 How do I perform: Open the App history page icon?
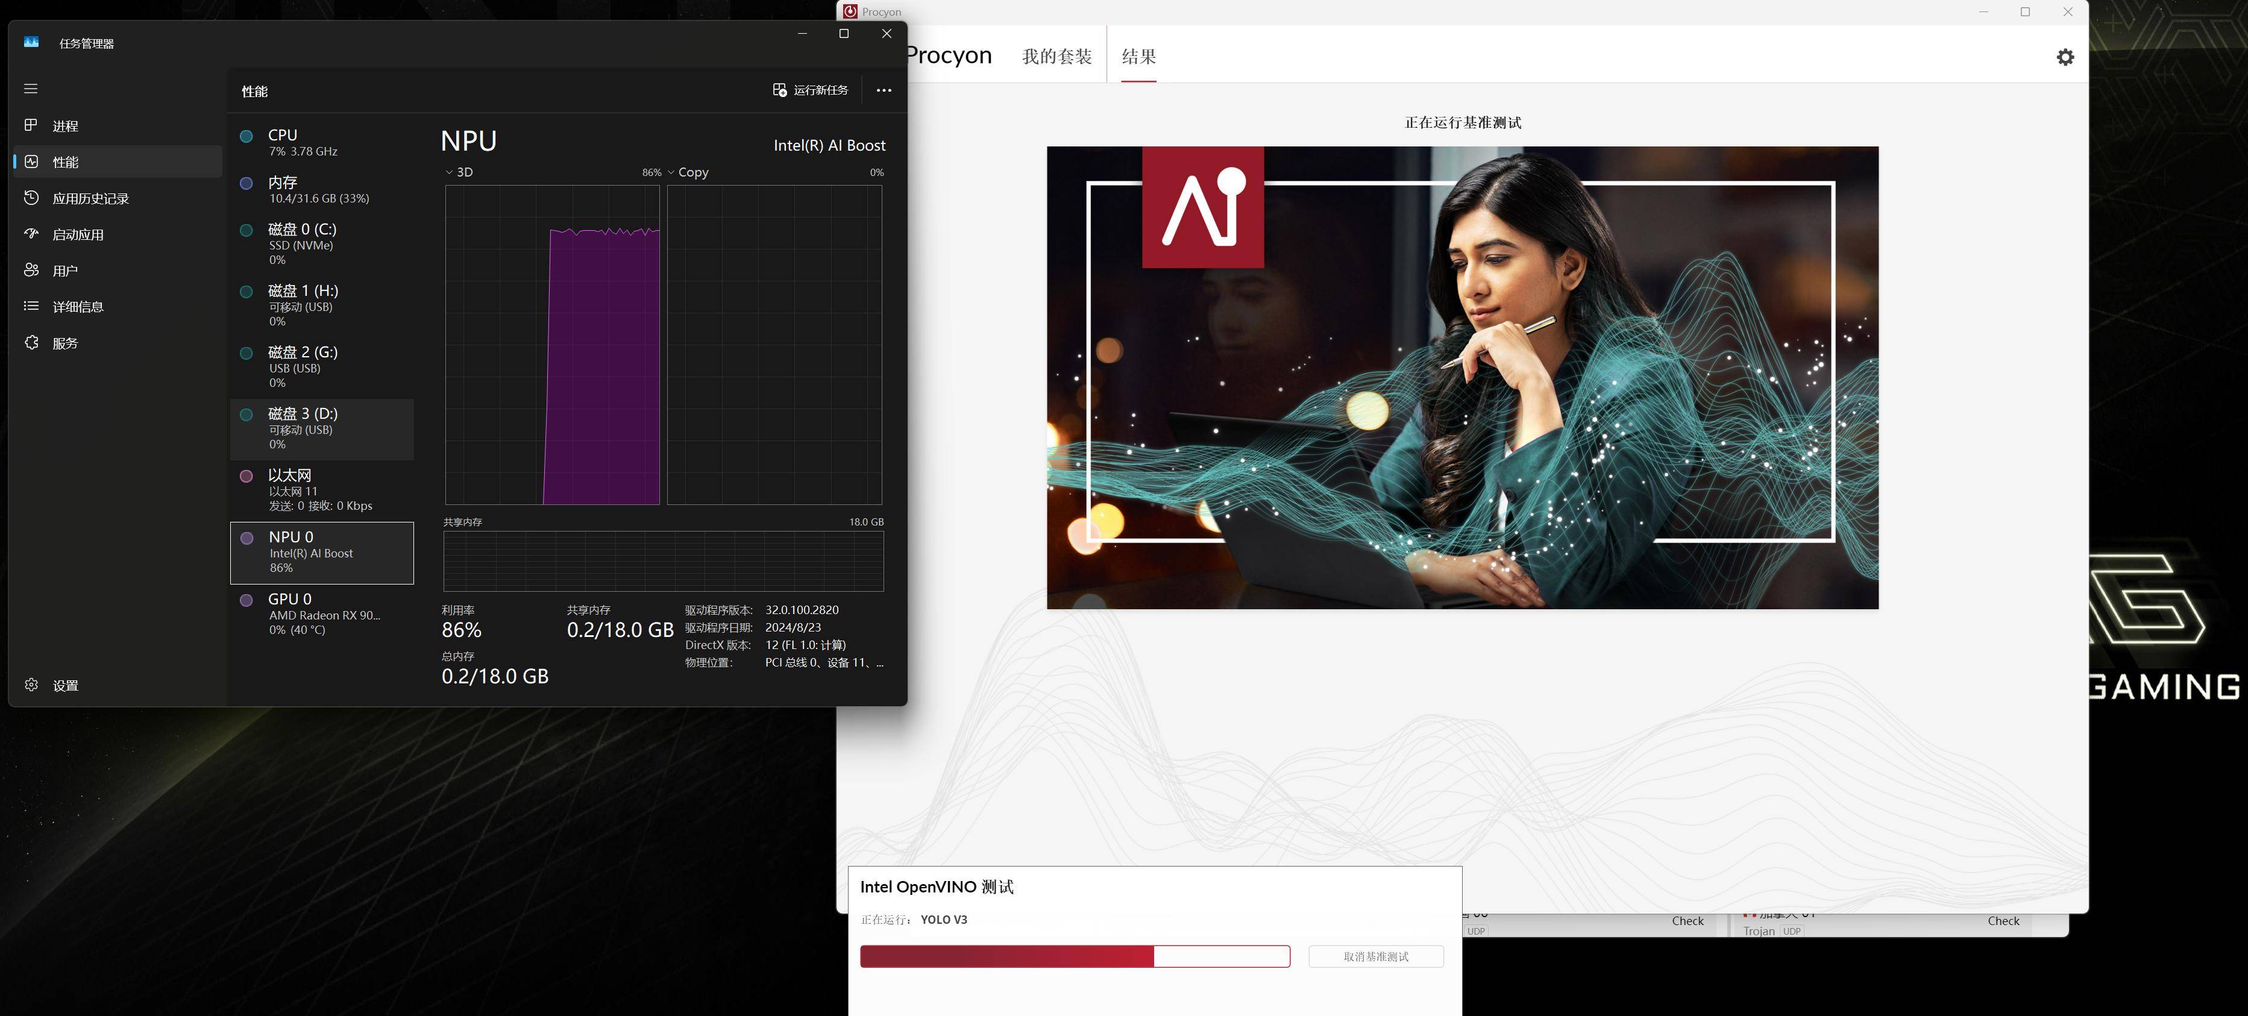coord(31,198)
